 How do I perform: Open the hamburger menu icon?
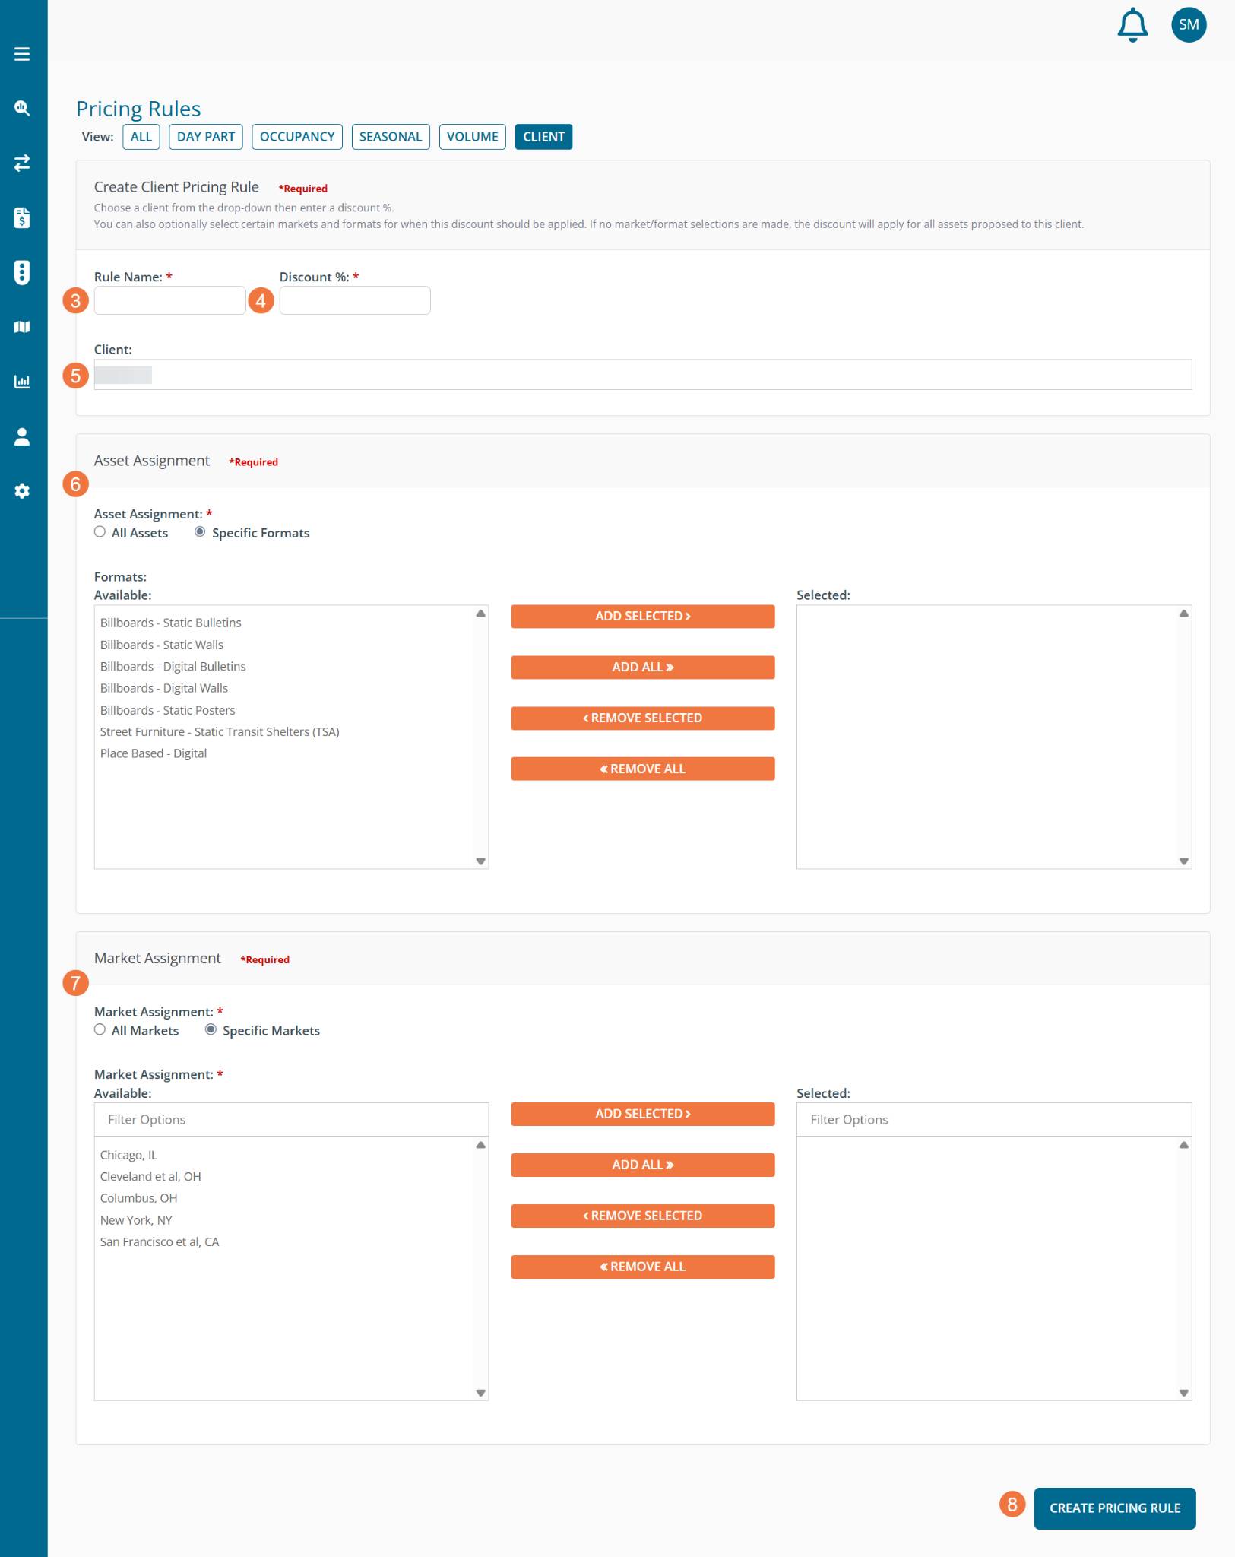coord(22,54)
